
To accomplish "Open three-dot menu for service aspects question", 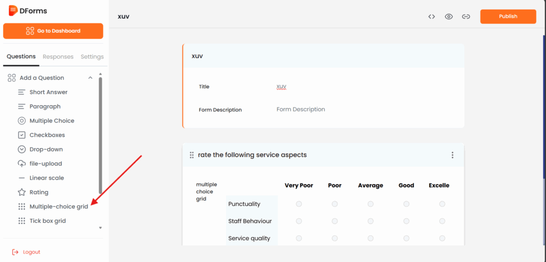I will click(x=453, y=155).
